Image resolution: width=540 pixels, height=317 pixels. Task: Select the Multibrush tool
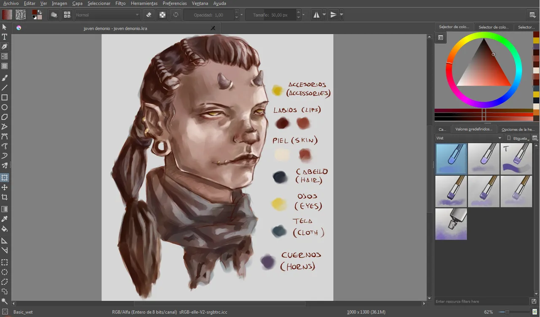pyautogui.click(x=5, y=166)
